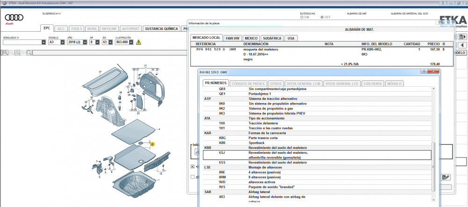Open the Búsqueda IV dropdown
Screen dimensions: 468x207
(44, 42)
